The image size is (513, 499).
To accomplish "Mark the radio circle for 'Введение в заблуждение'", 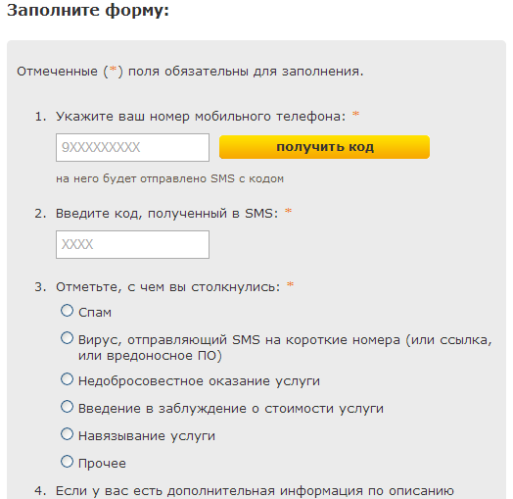I will [x=68, y=407].
